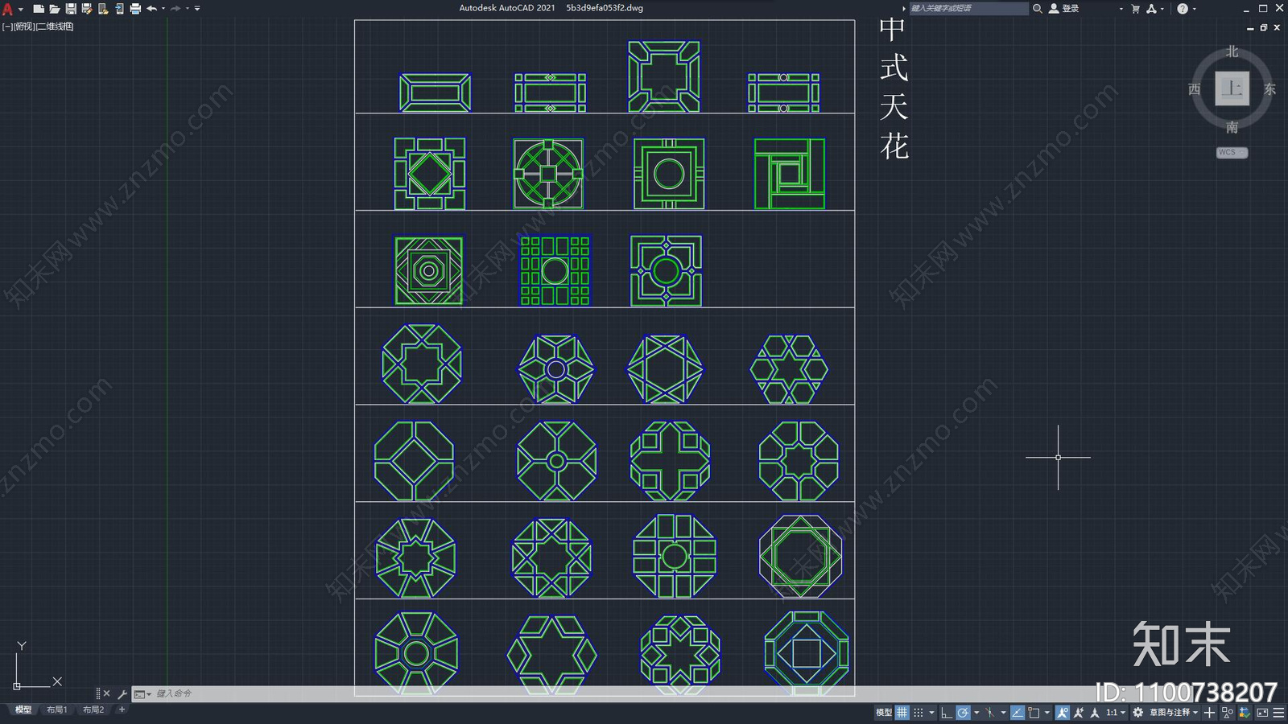This screenshot has width=1288, height=724.
Task: Expand object snap settings dropdown arrow
Action: click(1047, 712)
